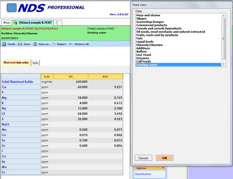Select Cereals and cereals byproducts class
This screenshot has width=233, height=179.
pos(159,28)
